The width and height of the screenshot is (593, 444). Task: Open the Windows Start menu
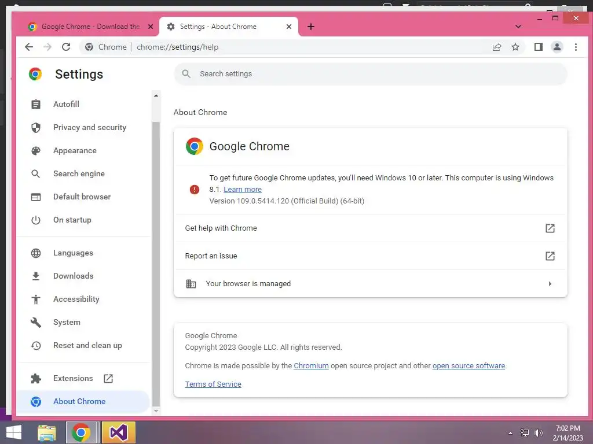(x=14, y=432)
